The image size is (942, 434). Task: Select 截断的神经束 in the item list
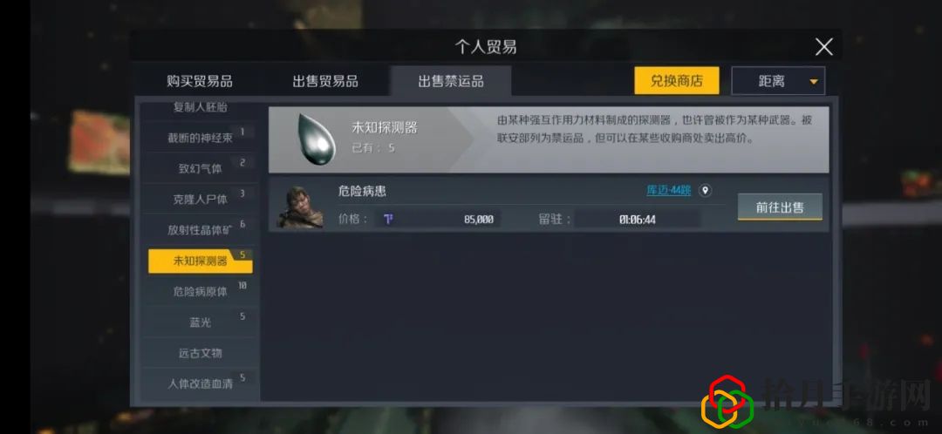pyautogui.click(x=200, y=138)
